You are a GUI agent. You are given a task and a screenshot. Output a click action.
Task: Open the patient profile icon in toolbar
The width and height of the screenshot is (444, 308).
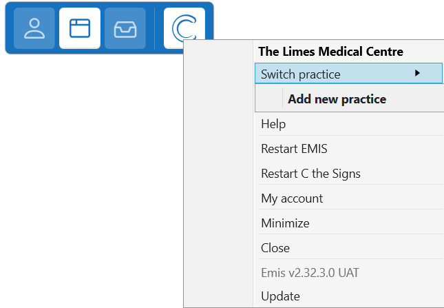coord(34,28)
